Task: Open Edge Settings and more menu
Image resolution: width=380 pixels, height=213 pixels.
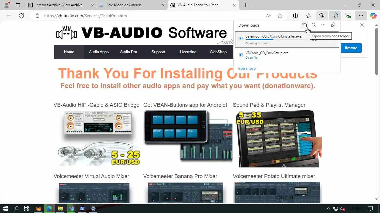Action: (x=361, y=16)
